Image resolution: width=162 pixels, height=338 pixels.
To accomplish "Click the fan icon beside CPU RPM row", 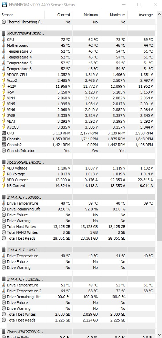I will (4, 133).
